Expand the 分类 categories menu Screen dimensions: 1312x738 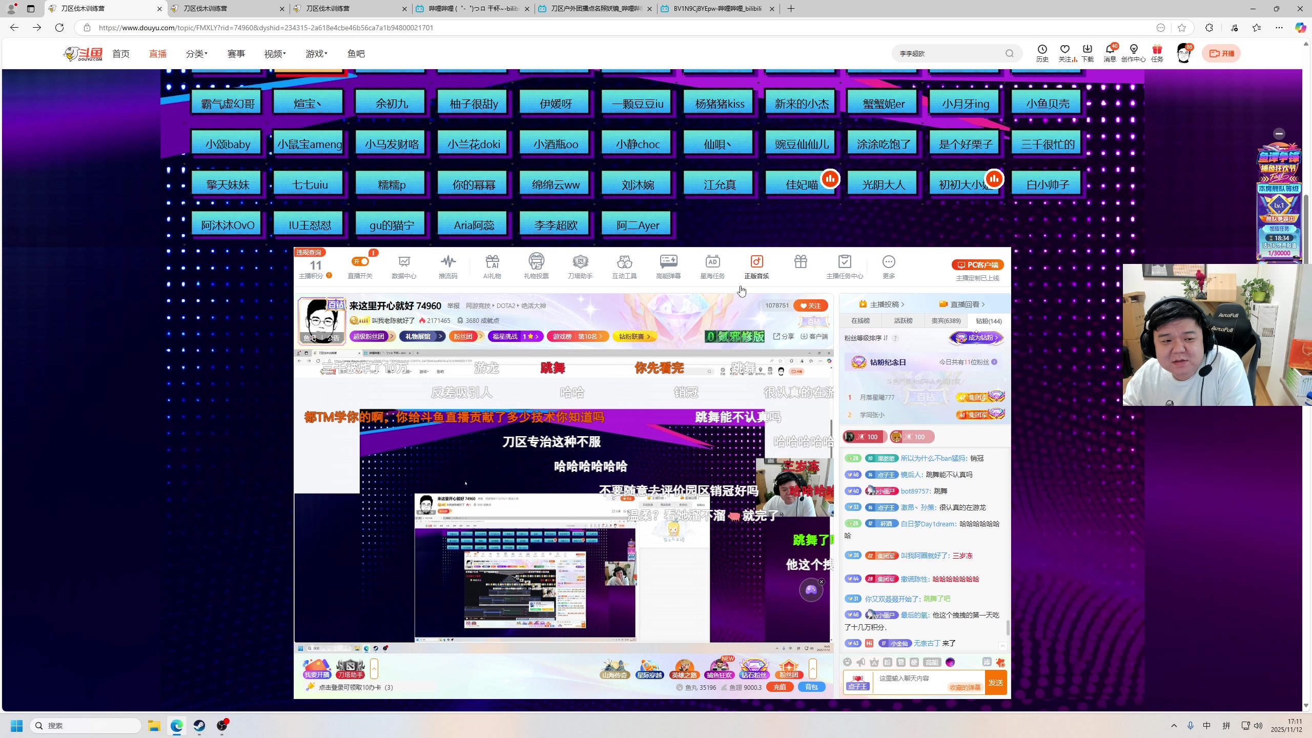coord(194,53)
